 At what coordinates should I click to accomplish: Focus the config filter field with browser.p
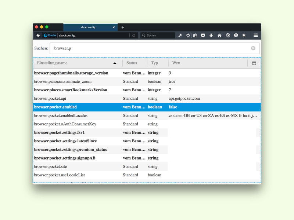coord(154,48)
